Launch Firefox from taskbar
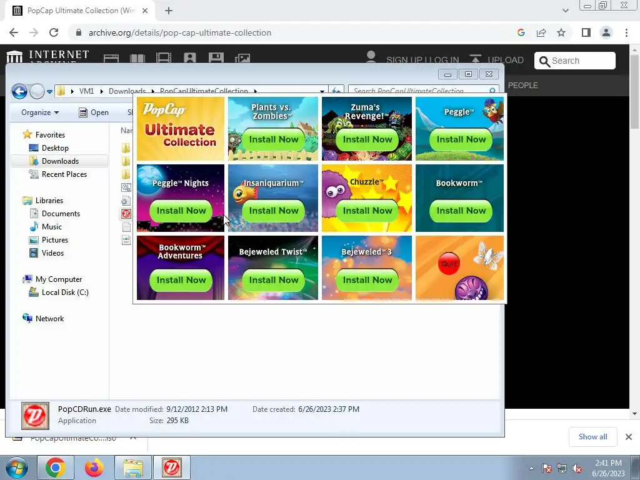640x480 pixels. coord(94,467)
